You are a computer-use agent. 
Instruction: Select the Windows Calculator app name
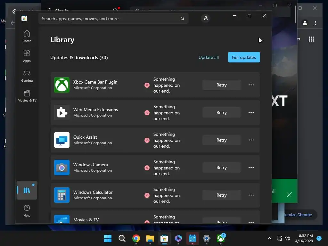click(x=93, y=192)
